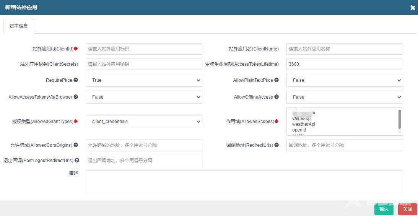
Task: Switch to the 基本信息 tab
Action: click(19, 26)
